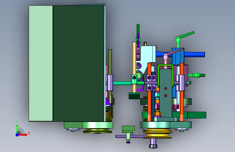Select the olive vertical bar beside the cabinet
Viewport: 235px width, 152px height.
pyautogui.click(x=110, y=62)
